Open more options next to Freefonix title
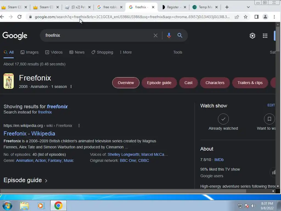Screen dimensions: 281x211 click(x=71, y=87)
